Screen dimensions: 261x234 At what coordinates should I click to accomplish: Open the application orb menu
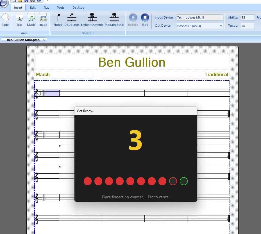click(3, 3)
